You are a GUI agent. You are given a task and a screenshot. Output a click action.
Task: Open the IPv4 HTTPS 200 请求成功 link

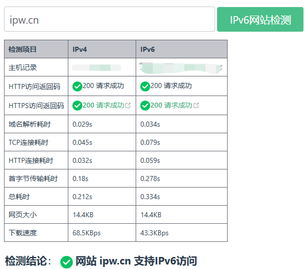pyautogui.click(x=103, y=106)
